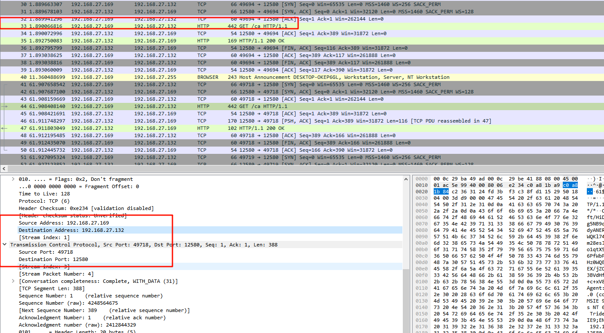Select packet 35 HTTP/1.1 200 OK

pos(302,41)
